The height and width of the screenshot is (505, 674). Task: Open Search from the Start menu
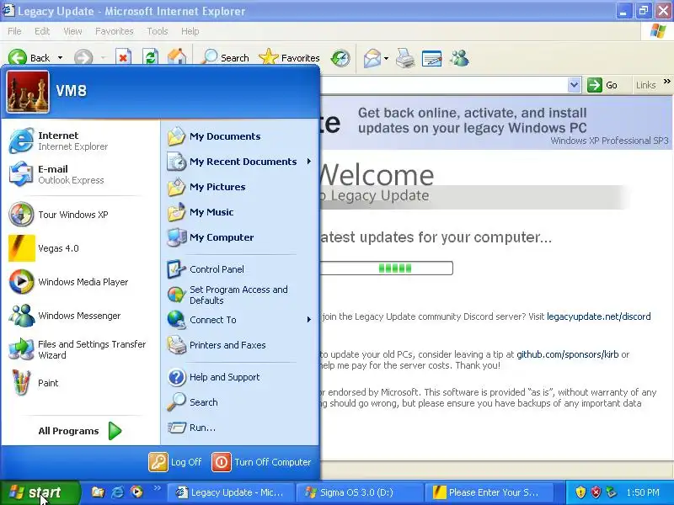point(239,402)
